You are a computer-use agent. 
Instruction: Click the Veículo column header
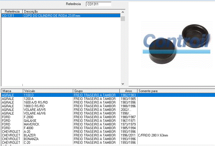tap(48, 91)
